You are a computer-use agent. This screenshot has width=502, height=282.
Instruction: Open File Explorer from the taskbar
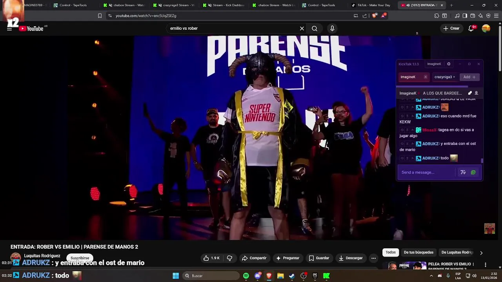pos(280,276)
